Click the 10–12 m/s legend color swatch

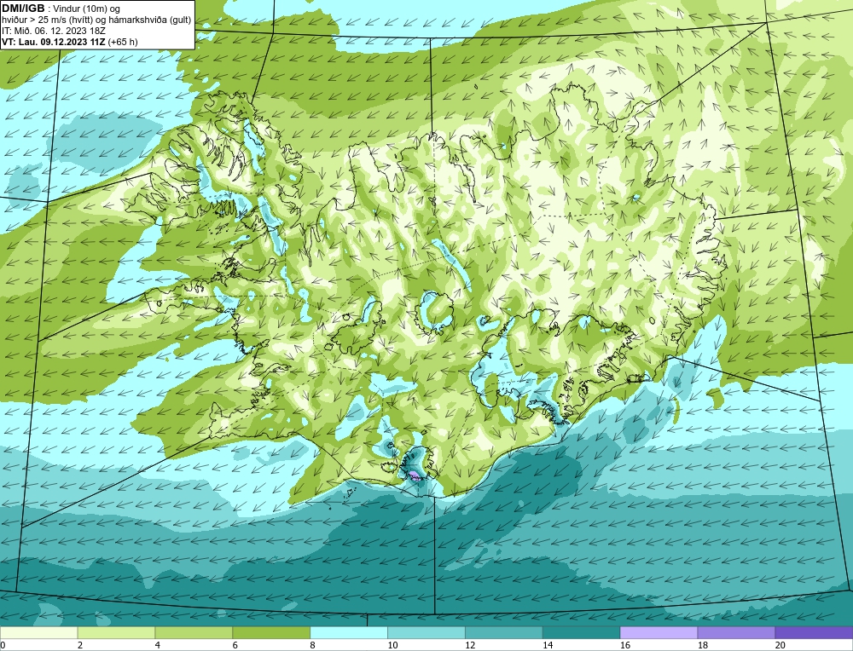tap(426, 632)
